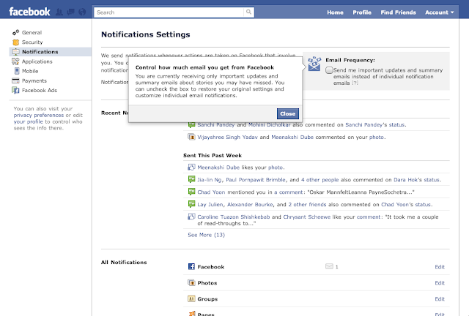Open Chad Yoon's profile link in mention
The width and height of the screenshot is (469, 316).
click(x=211, y=192)
